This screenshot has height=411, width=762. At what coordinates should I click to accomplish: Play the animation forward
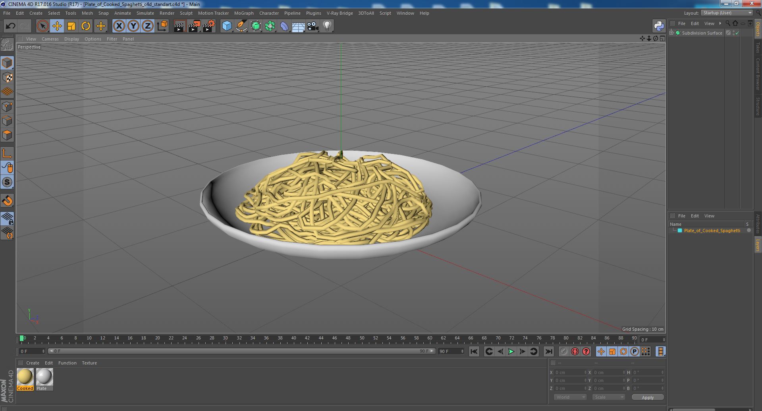point(511,351)
